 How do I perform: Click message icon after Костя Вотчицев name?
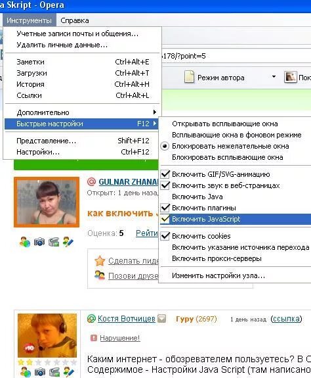tap(162, 319)
